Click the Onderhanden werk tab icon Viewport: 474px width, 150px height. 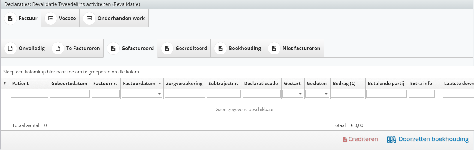tap(89, 18)
